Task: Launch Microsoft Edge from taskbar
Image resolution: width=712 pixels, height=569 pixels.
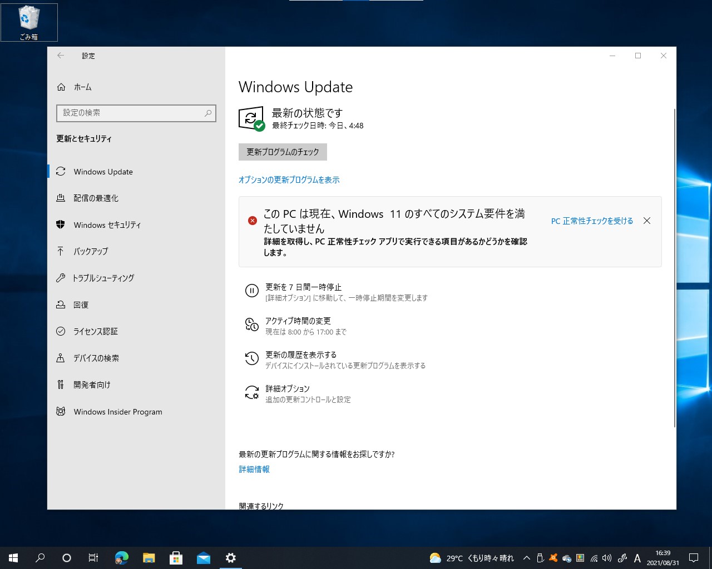Action: [x=121, y=558]
